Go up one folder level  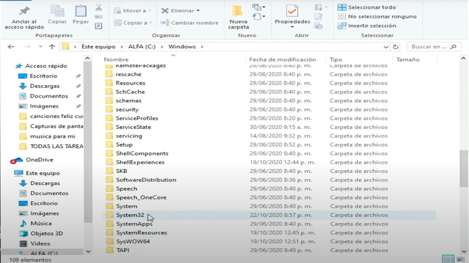click(52, 47)
